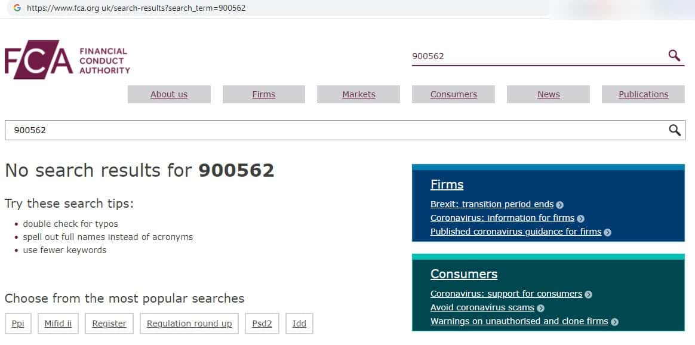Click the arrow beside Warnings on unauthorised firms
The height and width of the screenshot is (345, 695).
[614, 322]
